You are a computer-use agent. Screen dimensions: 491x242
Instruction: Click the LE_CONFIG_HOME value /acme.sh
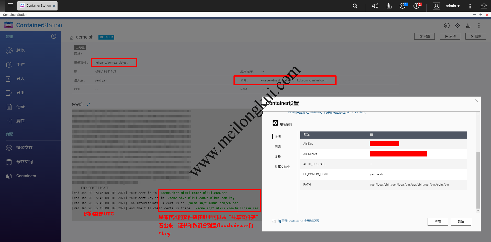point(376,174)
